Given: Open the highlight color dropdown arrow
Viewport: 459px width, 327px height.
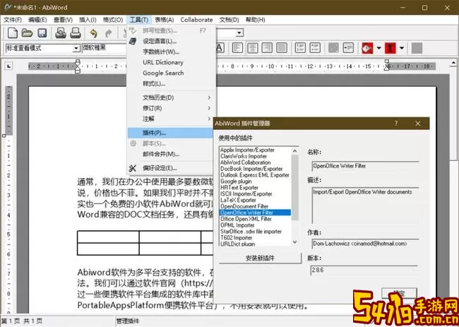Looking at the screenshot, I should (378, 48).
